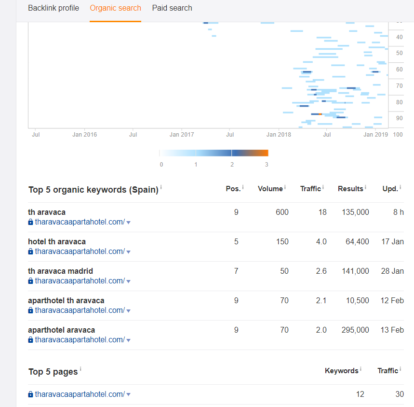Open URL dropdown in Top 5 pages row
The width and height of the screenshot is (414, 407).
click(x=128, y=394)
